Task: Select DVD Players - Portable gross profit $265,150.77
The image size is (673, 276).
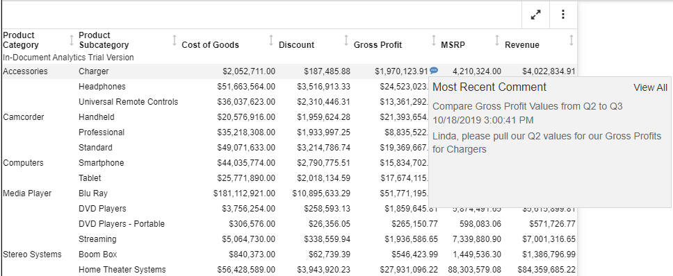Action: [414, 224]
